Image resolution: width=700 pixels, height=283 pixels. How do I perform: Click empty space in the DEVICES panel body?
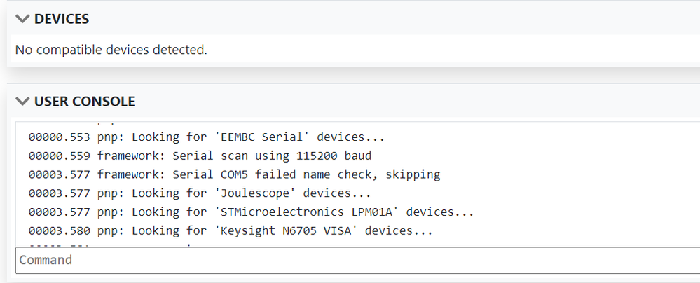click(455, 50)
